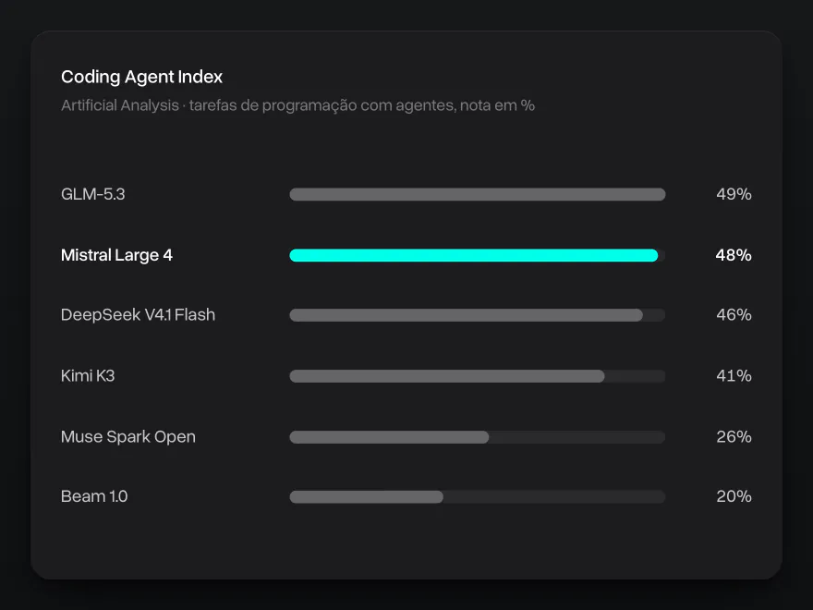Click the DeepSeek V4.1 Flash bar
Screen dimensions: 813x610
(467, 315)
